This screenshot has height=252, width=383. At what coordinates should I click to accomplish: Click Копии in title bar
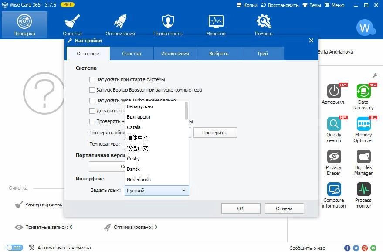tap(247, 5)
